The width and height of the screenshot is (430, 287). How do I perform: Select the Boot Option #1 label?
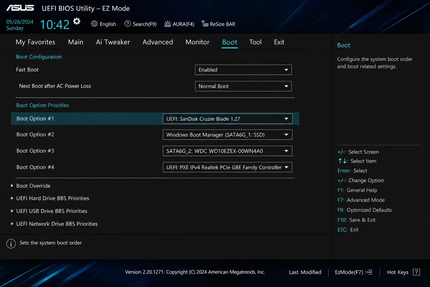(x=35, y=118)
